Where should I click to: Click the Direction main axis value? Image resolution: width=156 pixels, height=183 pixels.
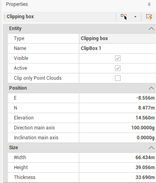[117, 128]
